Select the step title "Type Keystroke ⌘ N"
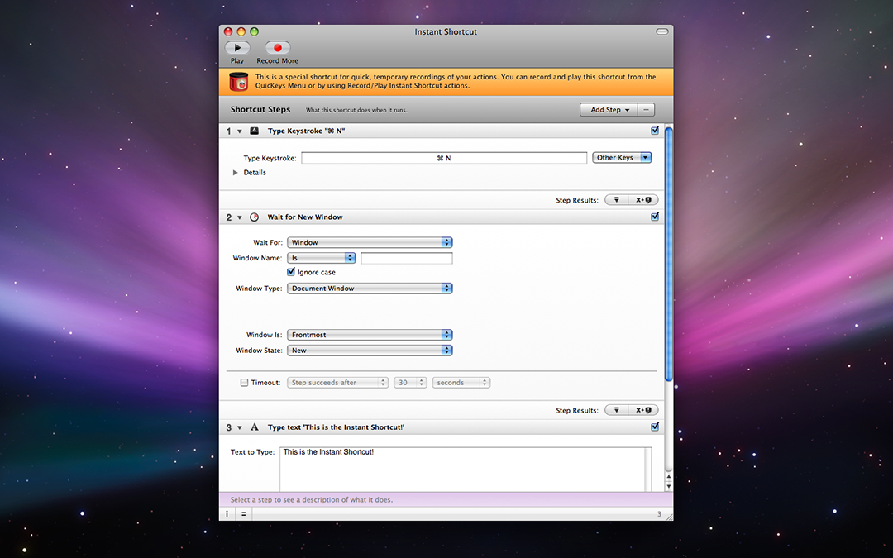Viewport: 893px width, 558px height. click(307, 131)
